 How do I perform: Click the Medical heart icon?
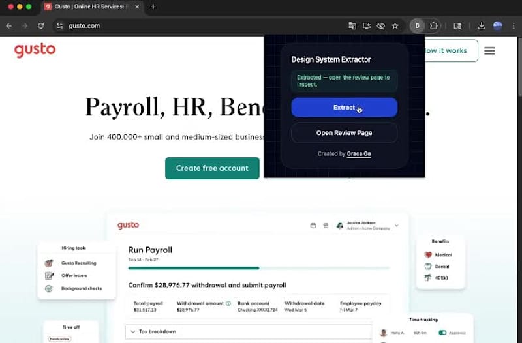428,255
